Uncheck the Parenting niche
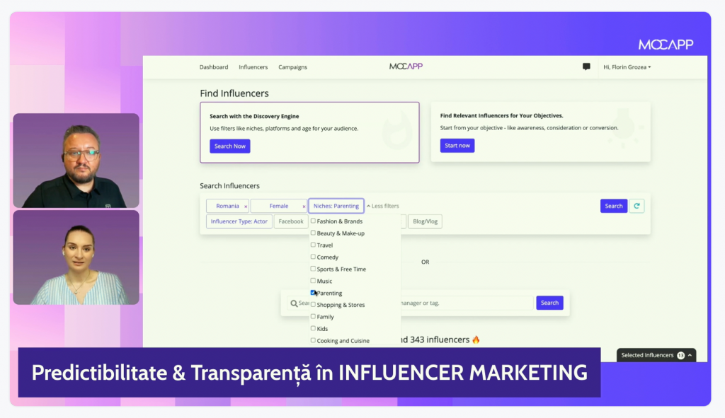The image size is (725, 418). coord(313,292)
